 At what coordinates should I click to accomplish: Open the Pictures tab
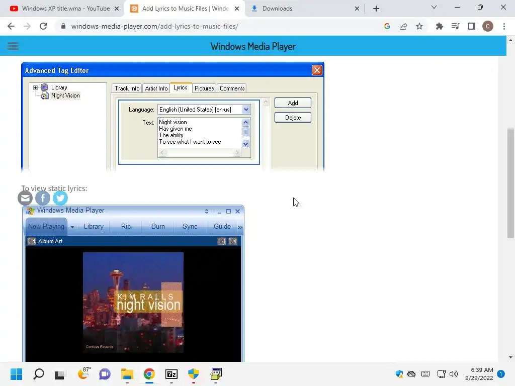point(204,88)
